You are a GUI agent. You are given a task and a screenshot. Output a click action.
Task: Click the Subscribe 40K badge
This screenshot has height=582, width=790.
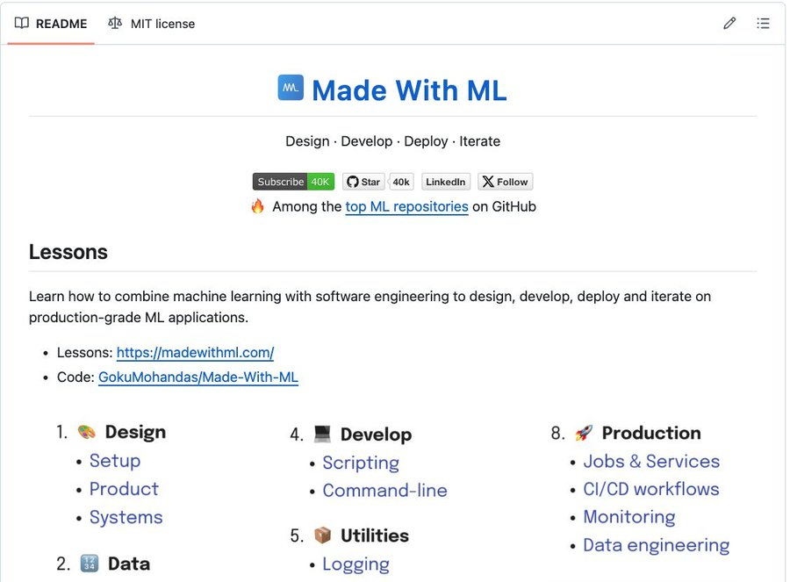pyautogui.click(x=293, y=182)
